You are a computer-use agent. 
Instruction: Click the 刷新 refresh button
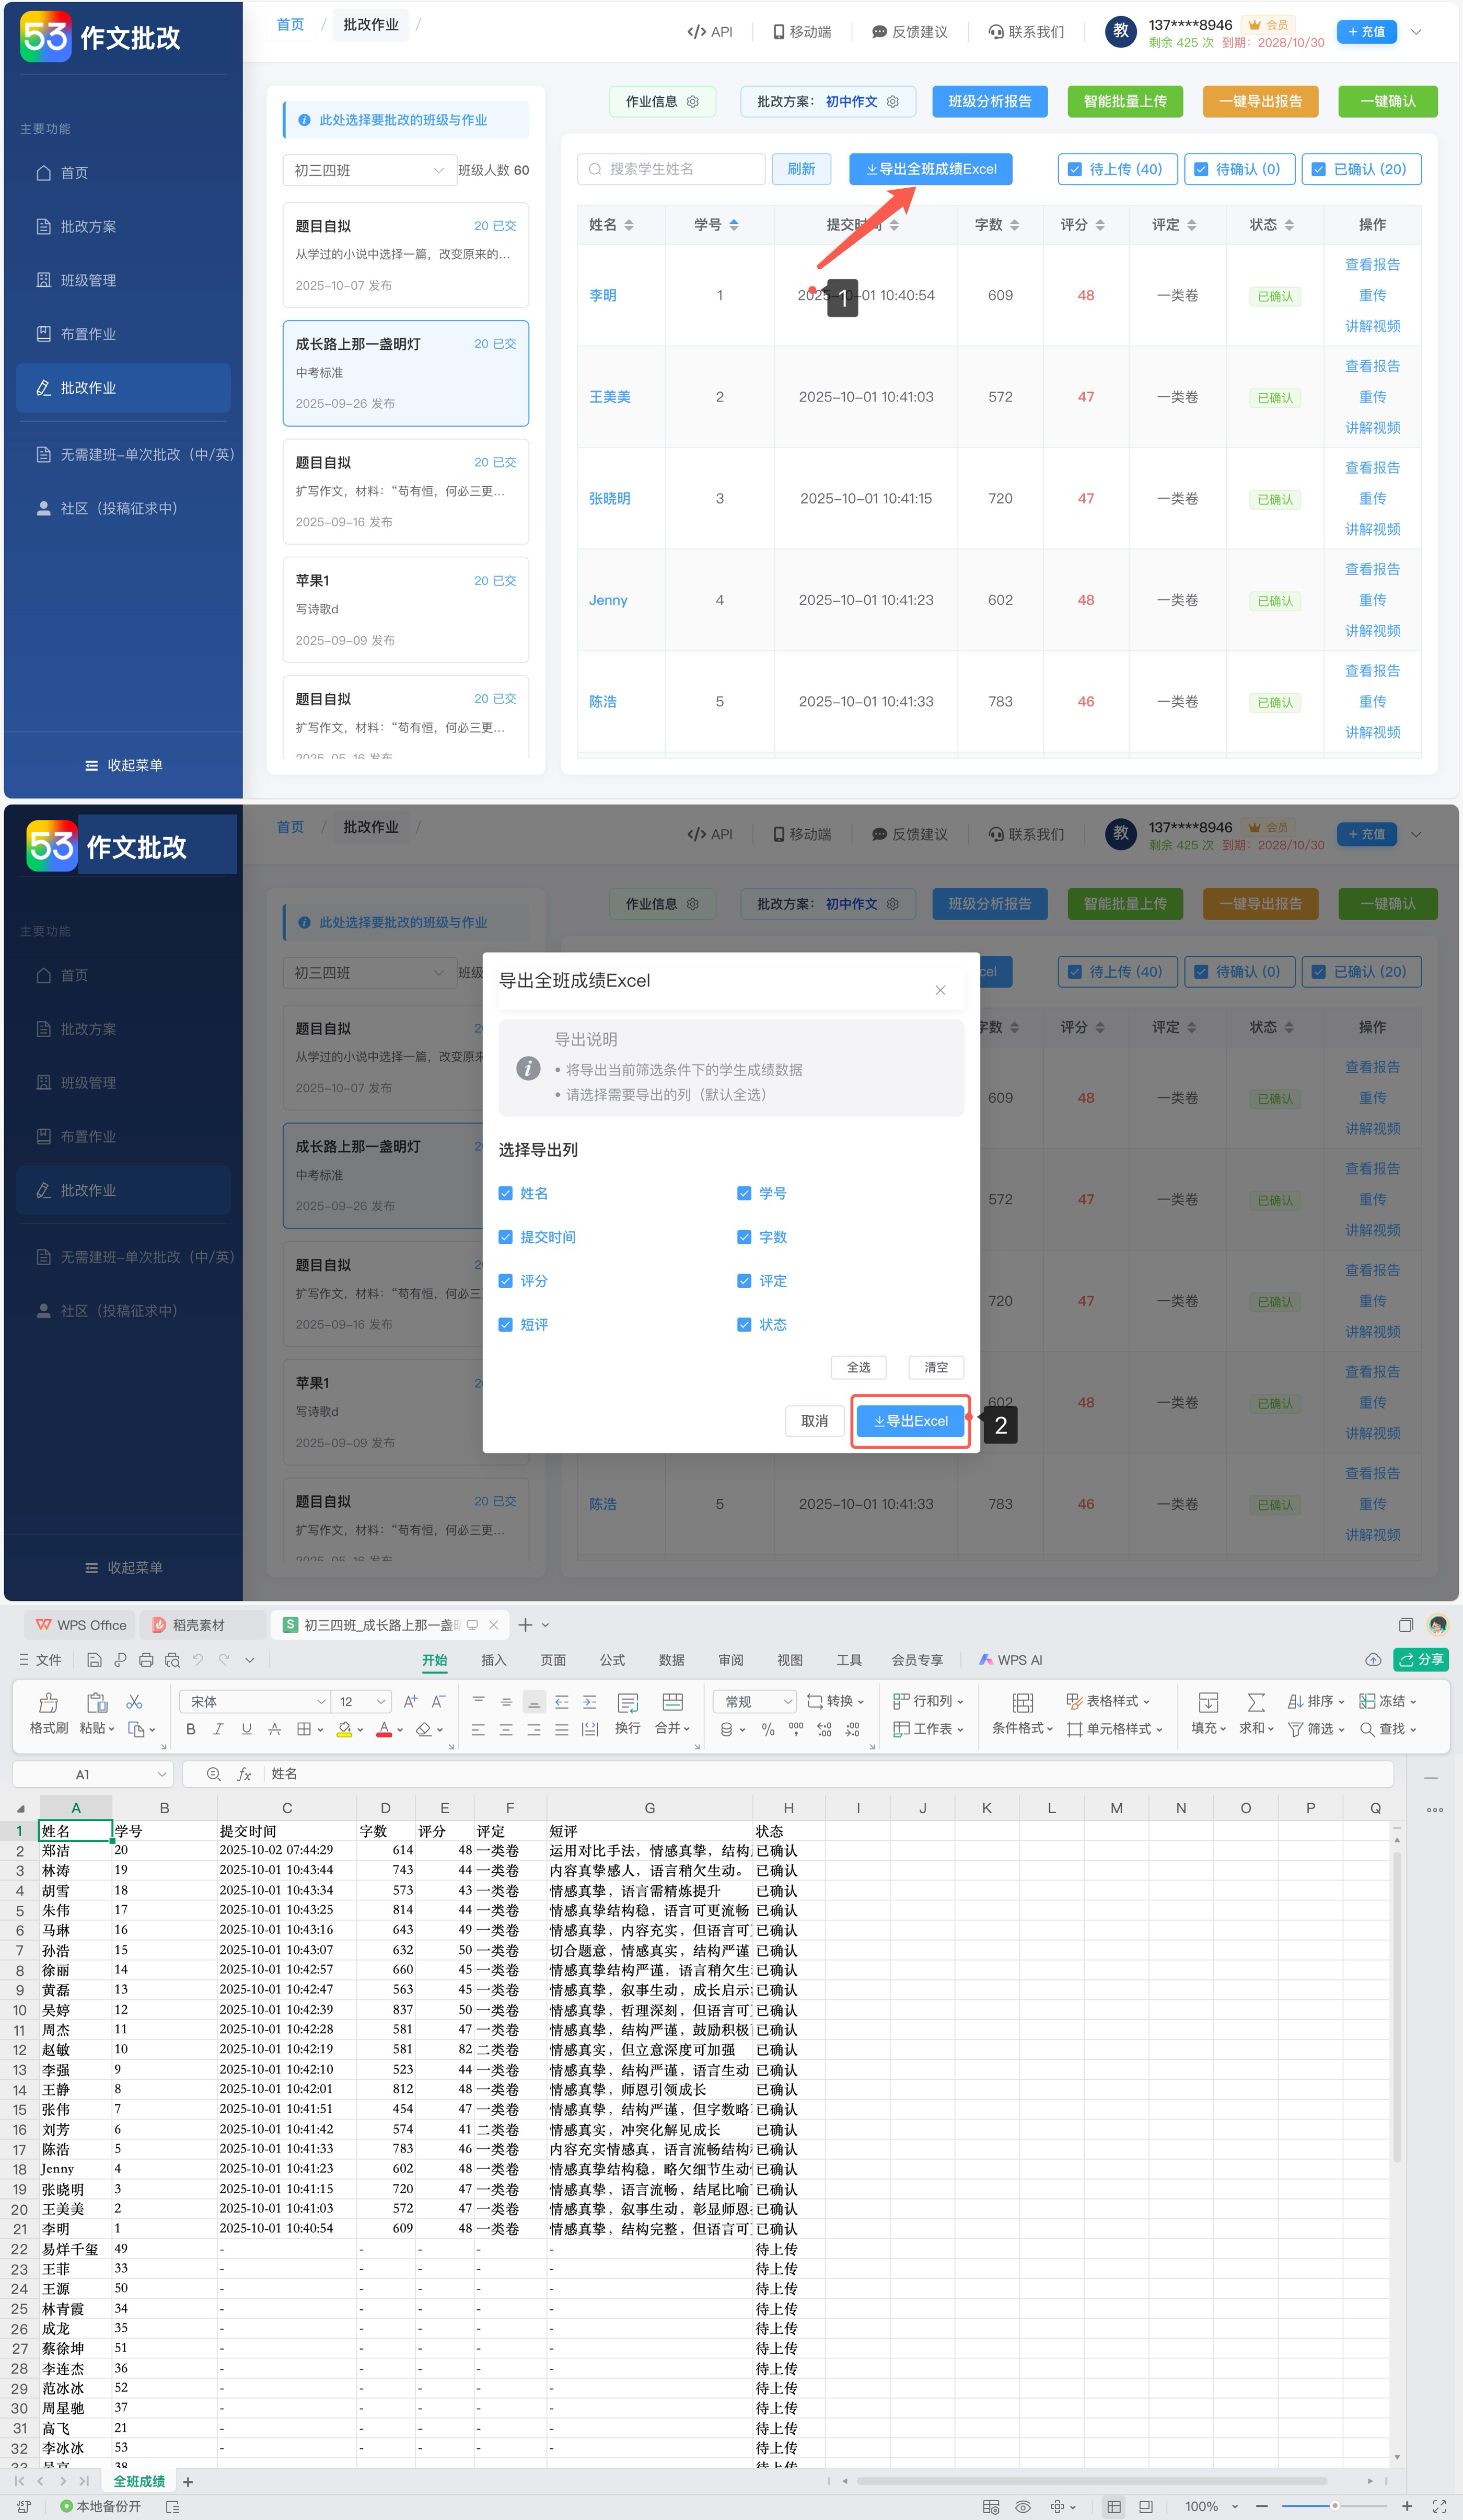(802, 169)
